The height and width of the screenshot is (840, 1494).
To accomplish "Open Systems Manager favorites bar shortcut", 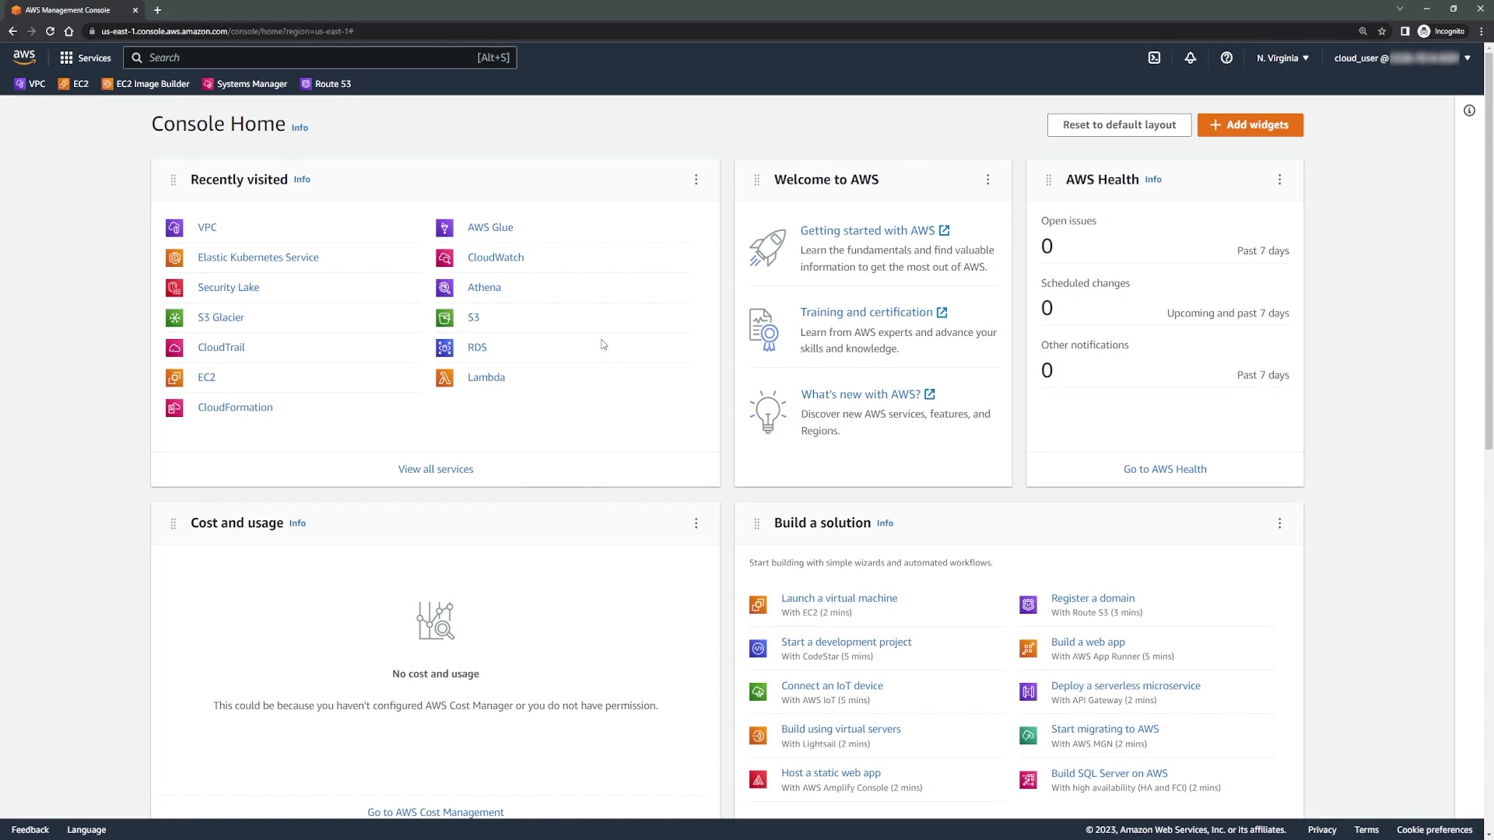I will [x=244, y=84].
